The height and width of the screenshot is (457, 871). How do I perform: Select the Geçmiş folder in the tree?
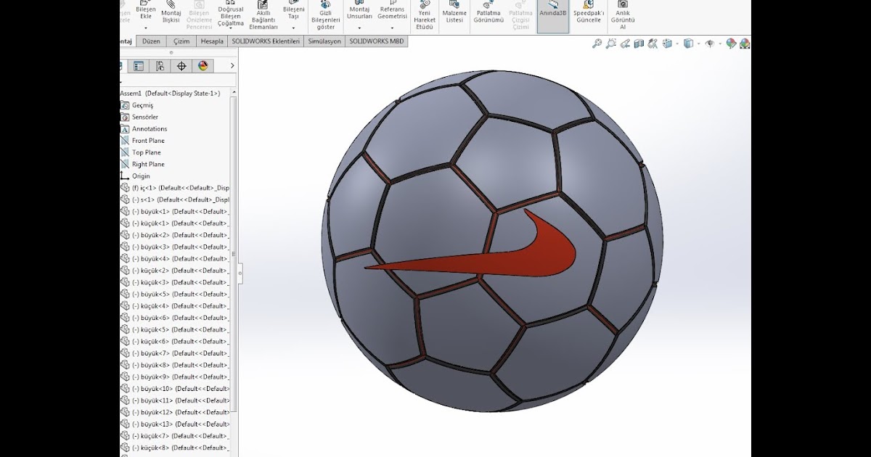point(137,105)
